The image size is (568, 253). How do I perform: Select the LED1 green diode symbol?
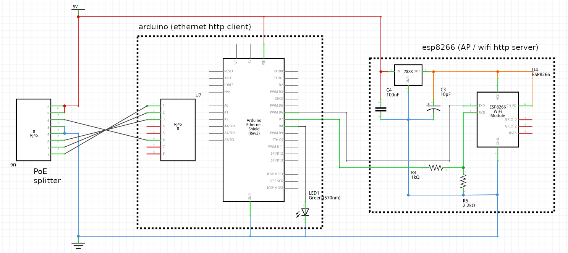[305, 212]
